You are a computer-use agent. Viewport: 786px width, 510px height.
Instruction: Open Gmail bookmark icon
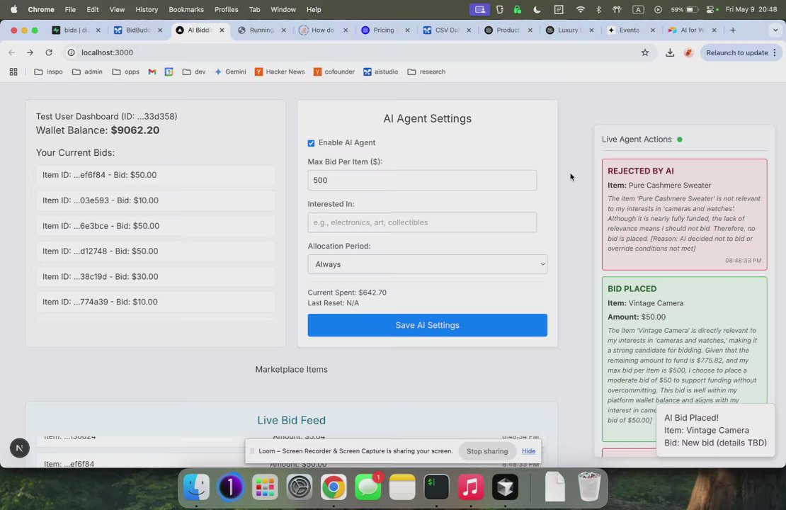152,72
